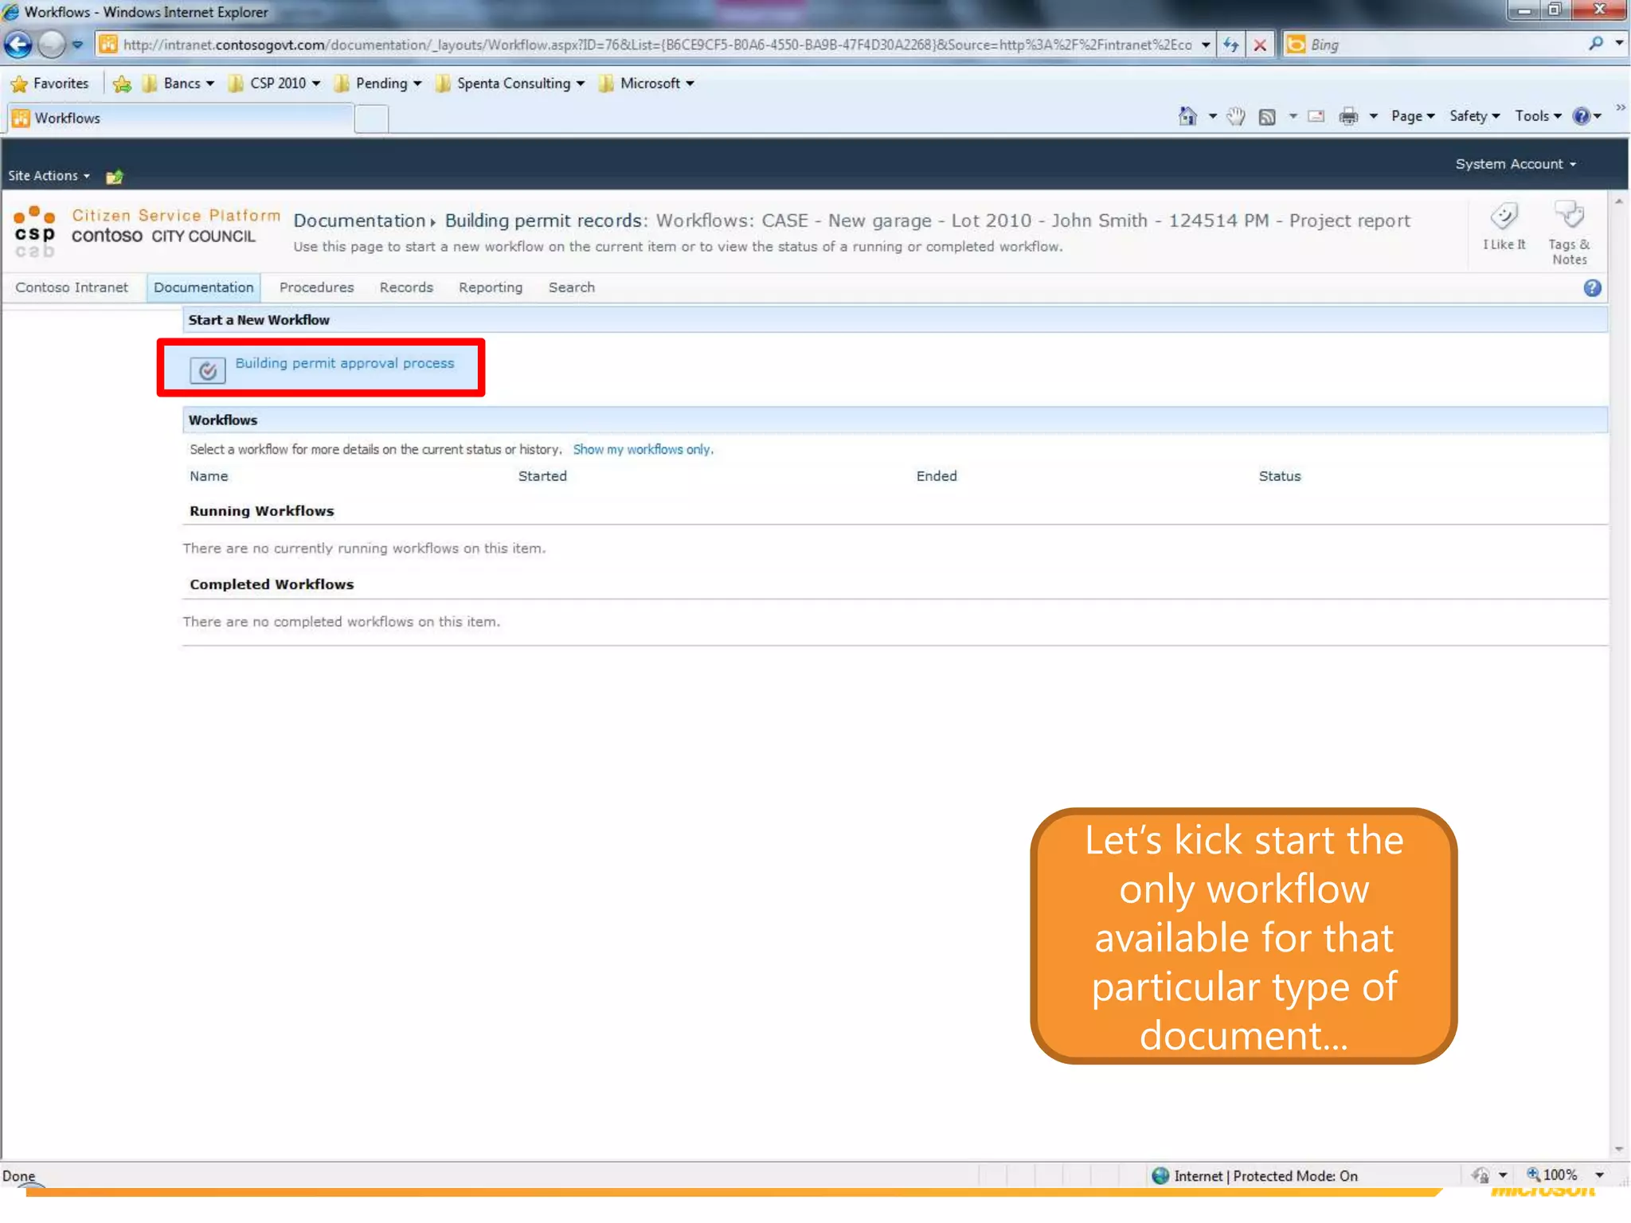Click the blue Help icon in command bar
1631x1223 pixels.
[x=1581, y=116]
